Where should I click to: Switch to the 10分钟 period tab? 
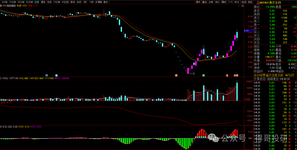(x=57, y=2)
